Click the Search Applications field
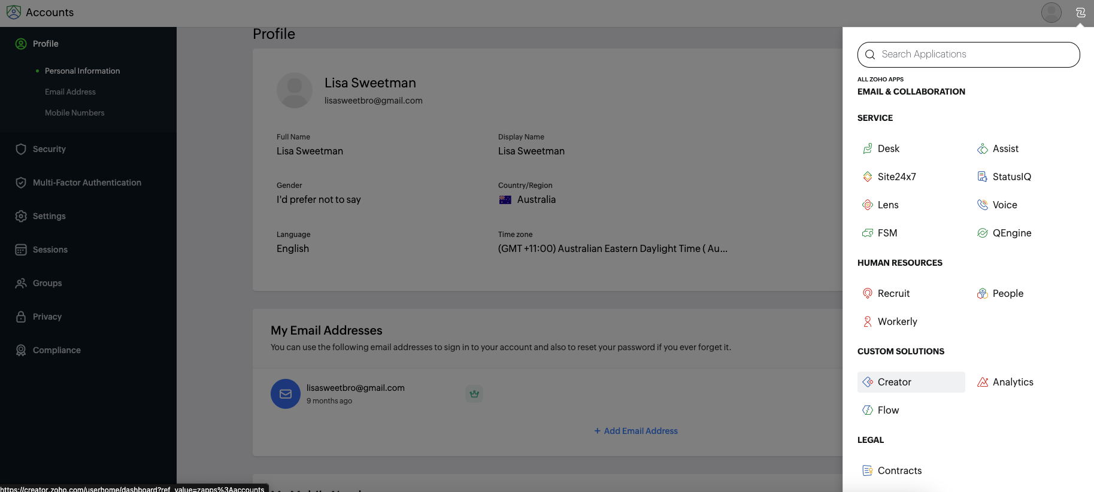1094x492 pixels. [x=968, y=54]
